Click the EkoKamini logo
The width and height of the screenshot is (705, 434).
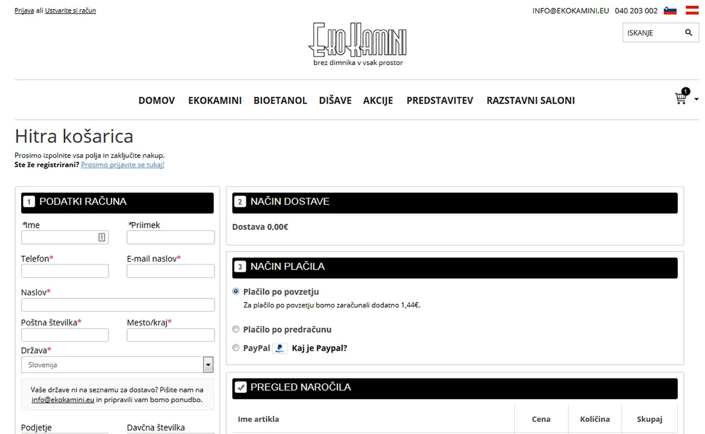(358, 44)
